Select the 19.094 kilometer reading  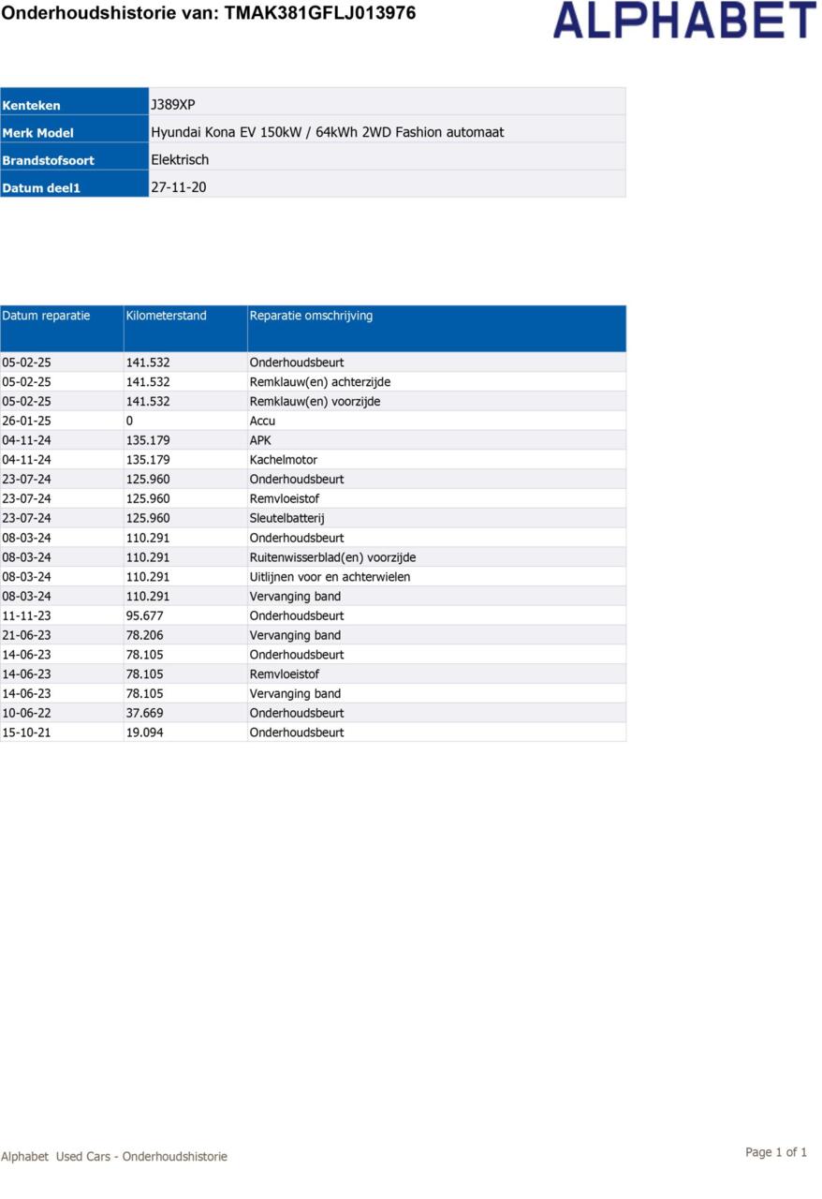pyautogui.click(x=144, y=733)
